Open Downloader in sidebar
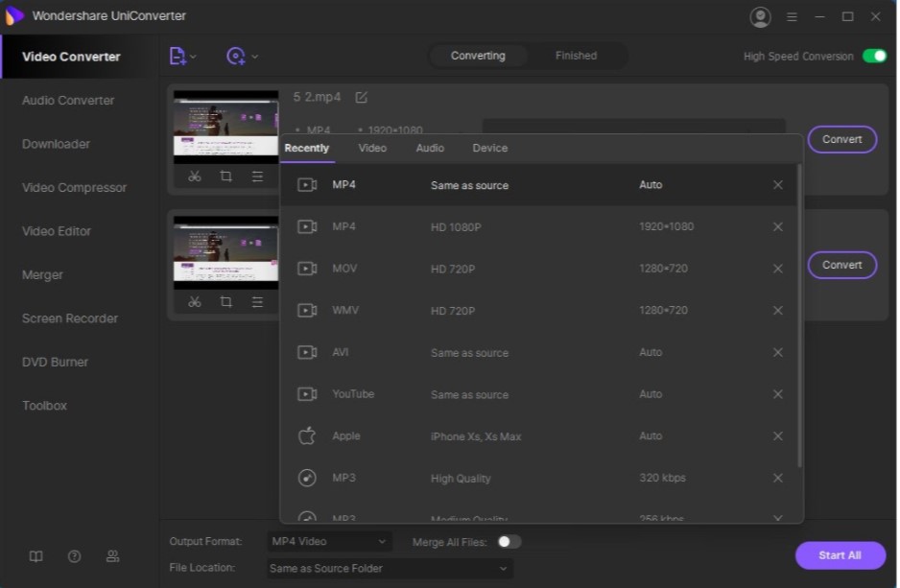The image size is (900, 588). [56, 144]
